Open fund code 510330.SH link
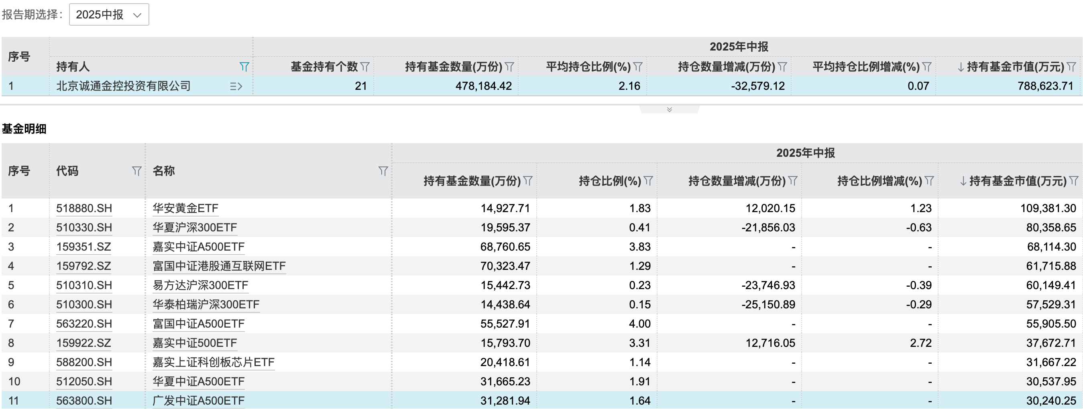 (84, 228)
